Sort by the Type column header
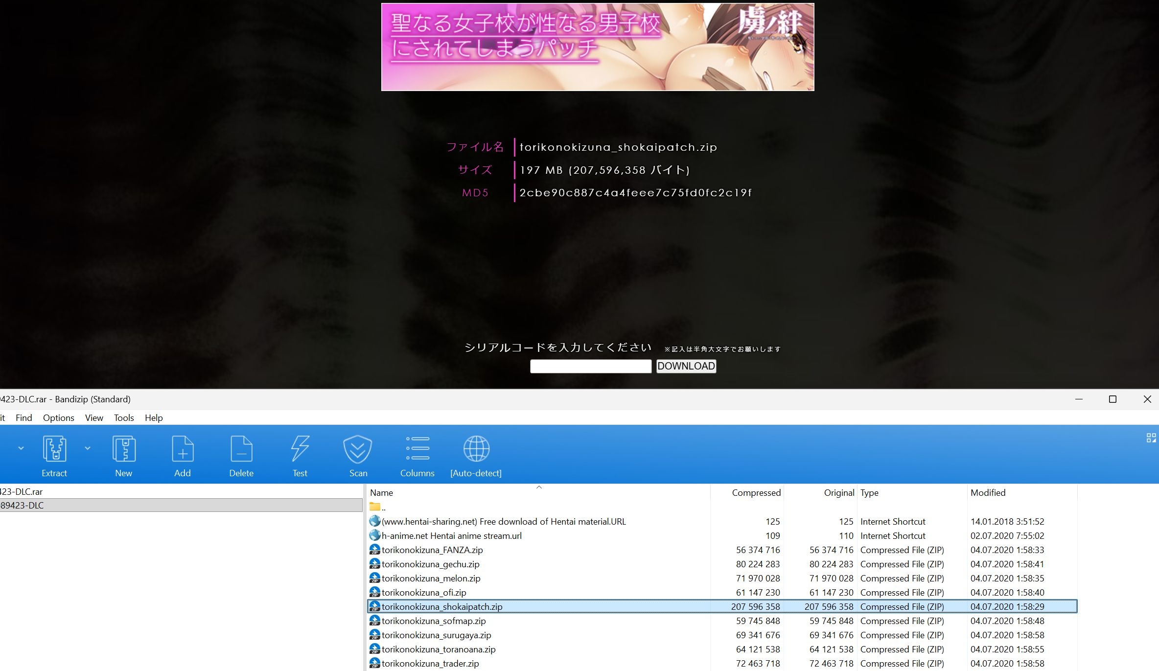The width and height of the screenshot is (1159, 671). coord(912,492)
